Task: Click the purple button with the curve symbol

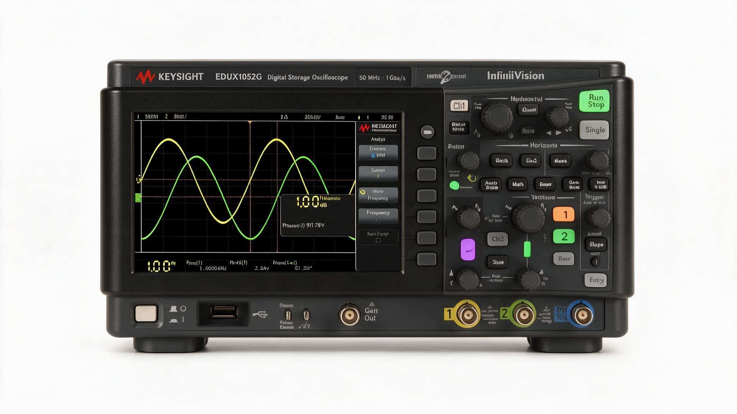Action: pos(468,249)
